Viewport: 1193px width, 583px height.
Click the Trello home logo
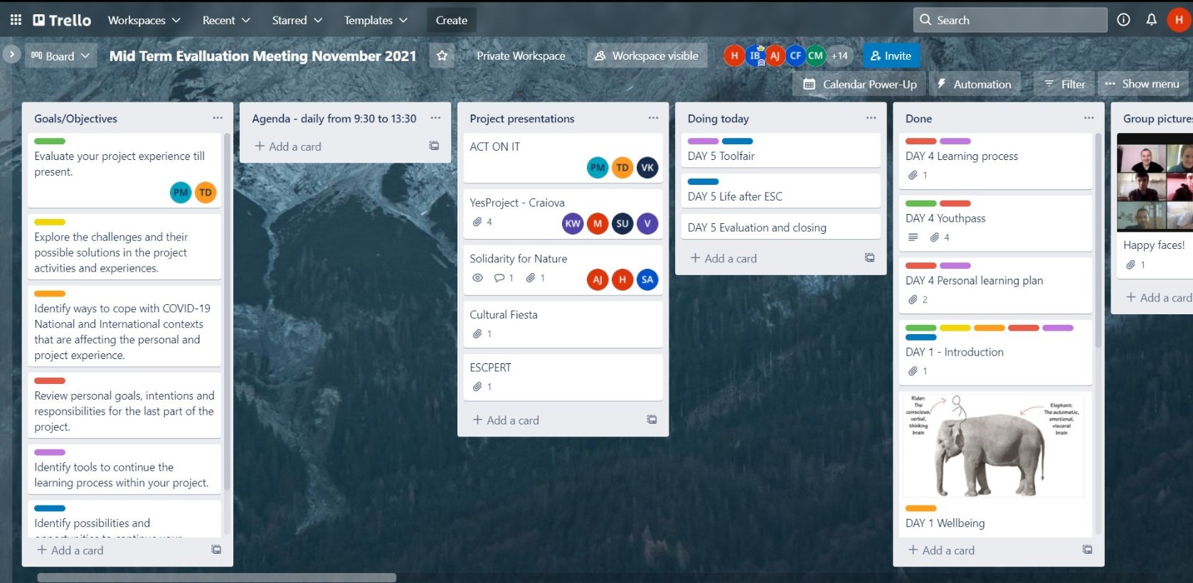(62, 20)
